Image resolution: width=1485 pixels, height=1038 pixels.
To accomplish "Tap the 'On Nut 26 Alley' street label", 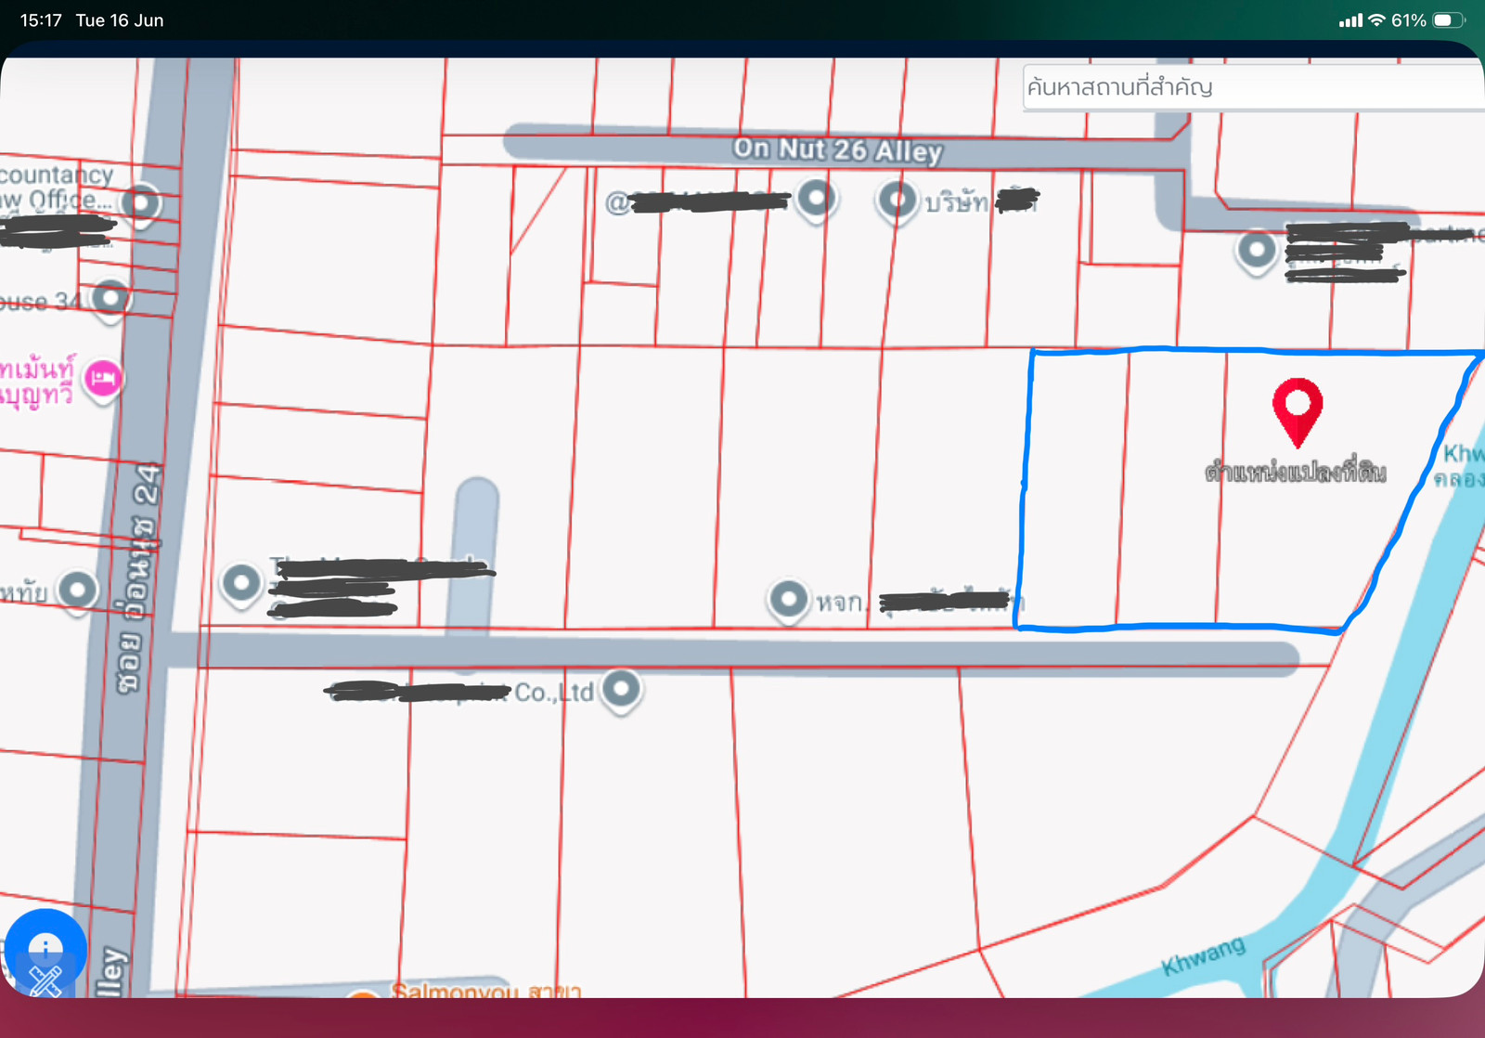I will click(837, 149).
